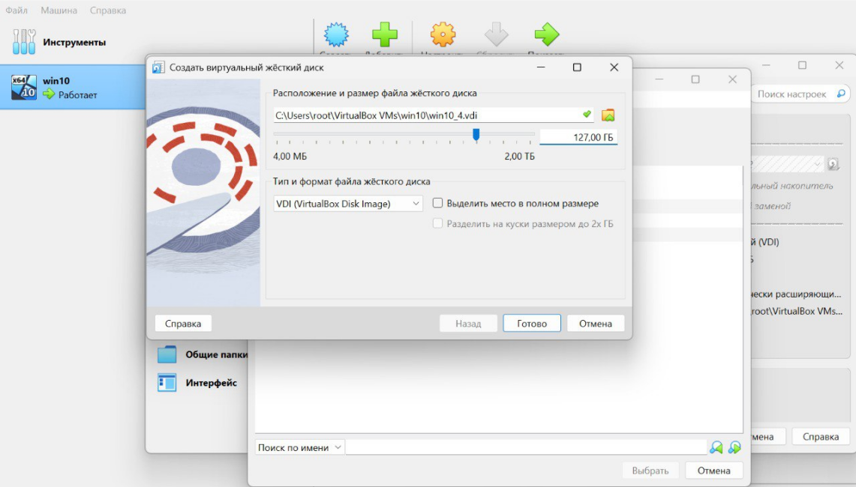Click Отмена in create disk dialog
This screenshot has height=487, width=856.
(x=596, y=324)
